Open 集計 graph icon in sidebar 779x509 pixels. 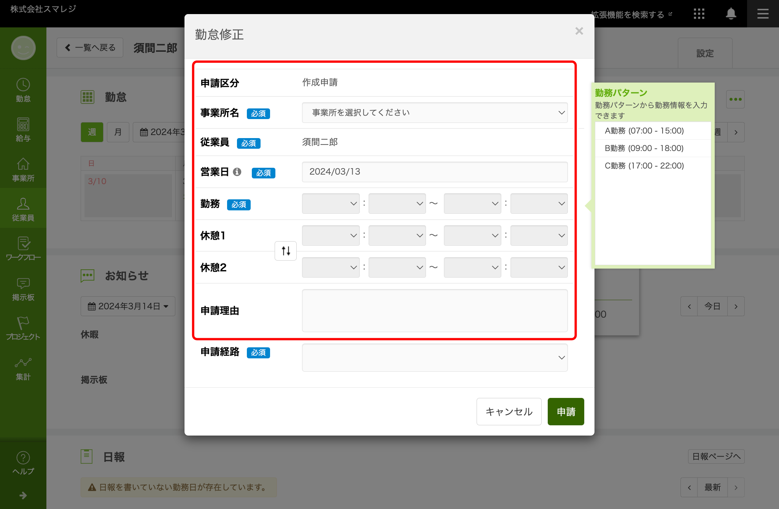[x=23, y=368]
